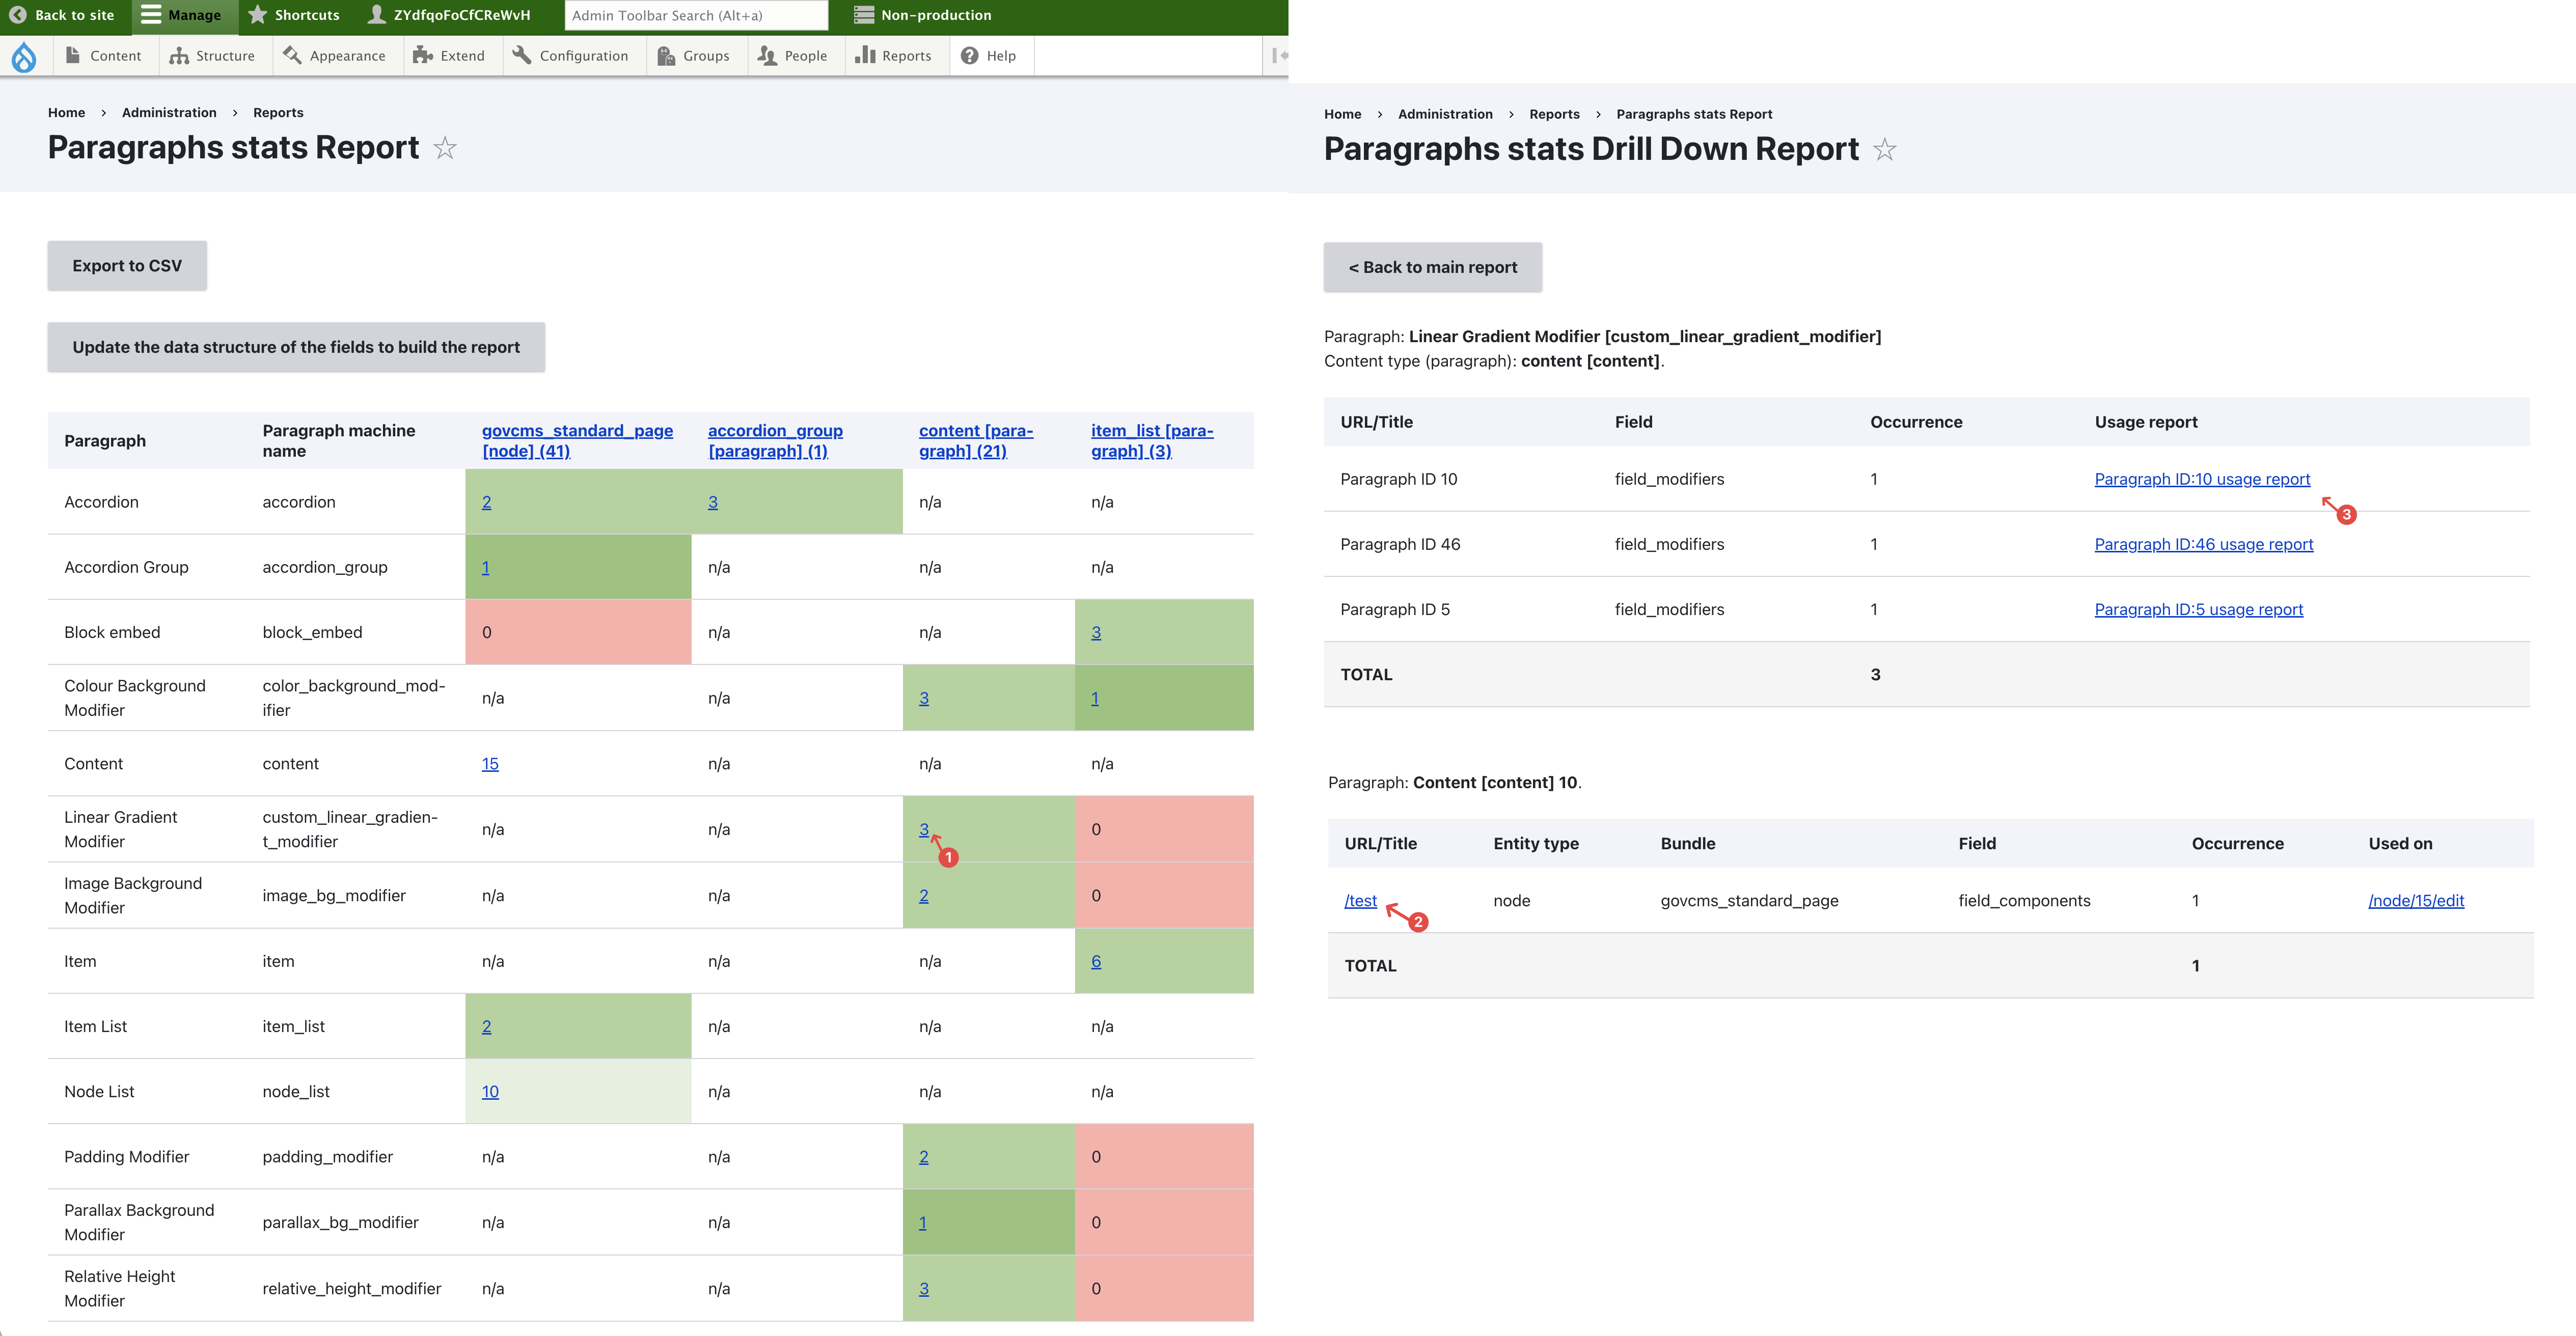This screenshot has width=2576, height=1336.
Task: Open the /node/15/edit link
Action: (2415, 901)
